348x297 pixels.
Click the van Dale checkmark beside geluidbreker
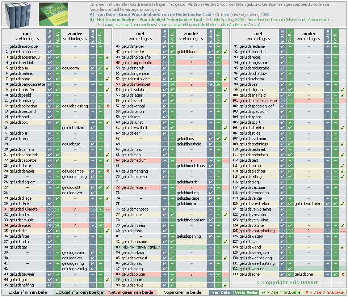click(x=92, y=128)
